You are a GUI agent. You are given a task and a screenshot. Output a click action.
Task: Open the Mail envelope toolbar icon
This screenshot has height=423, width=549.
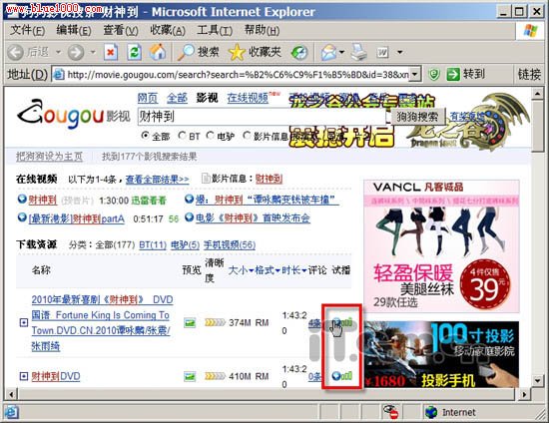pos(328,53)
